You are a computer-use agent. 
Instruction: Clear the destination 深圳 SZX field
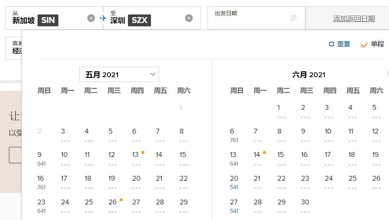point(189,18)
